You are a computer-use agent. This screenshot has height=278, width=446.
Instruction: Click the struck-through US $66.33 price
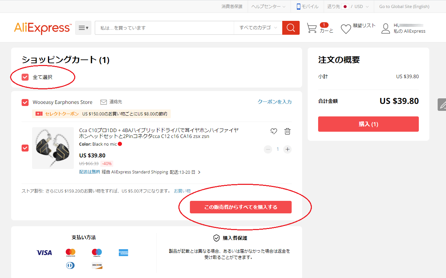(x=89, y=164)
